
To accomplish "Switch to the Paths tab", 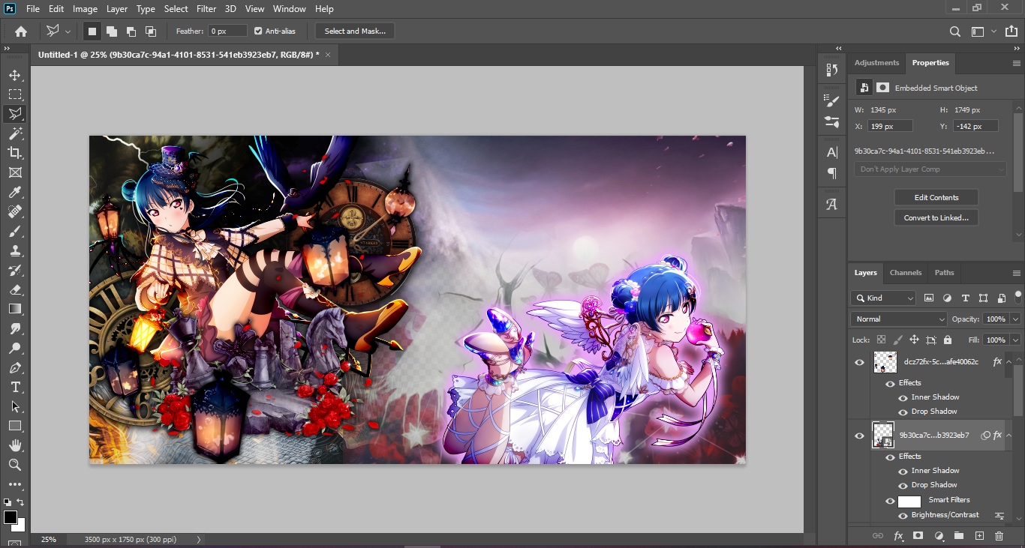I will [945, 273].
